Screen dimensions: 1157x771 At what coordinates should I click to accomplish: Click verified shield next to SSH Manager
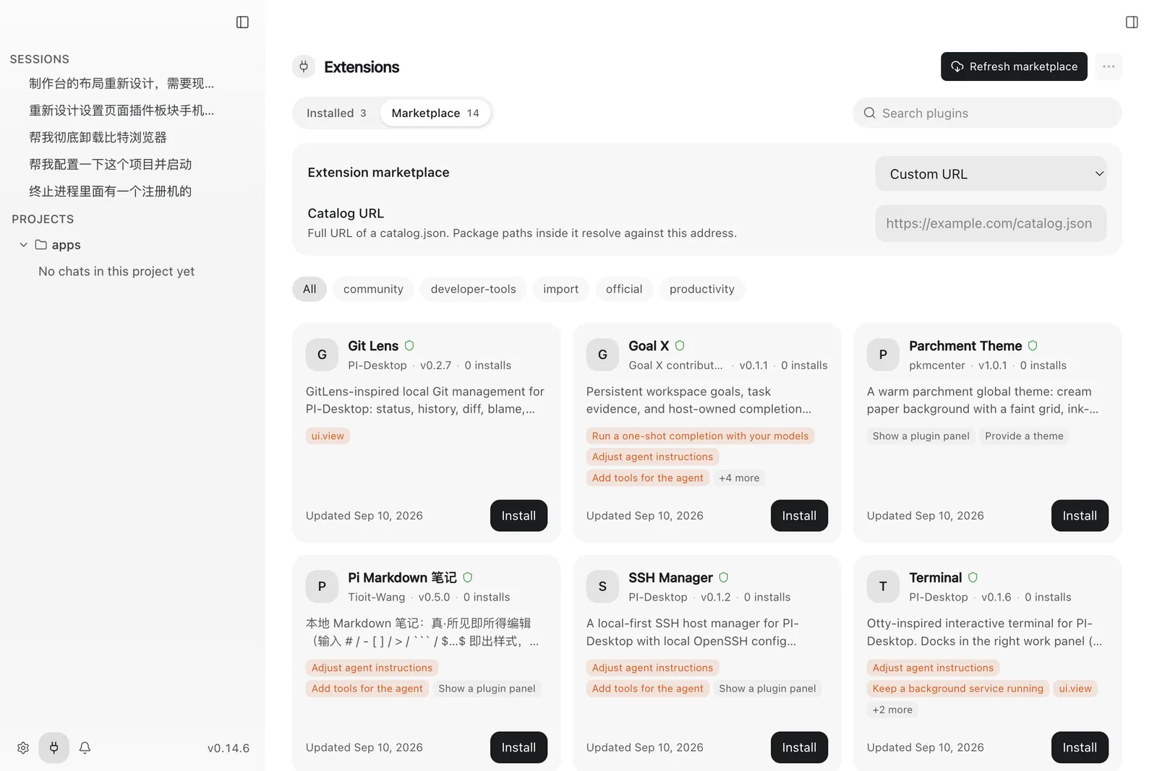pyautogui.click(x=724, y=577)
